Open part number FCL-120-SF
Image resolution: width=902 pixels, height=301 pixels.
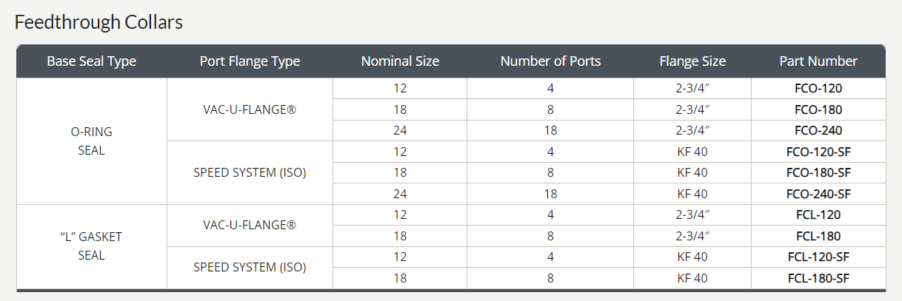click(818, 257)
